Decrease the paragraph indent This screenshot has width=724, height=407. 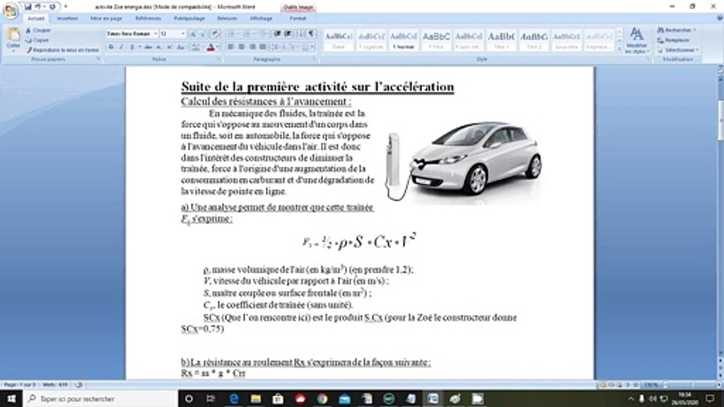point(277,34)
